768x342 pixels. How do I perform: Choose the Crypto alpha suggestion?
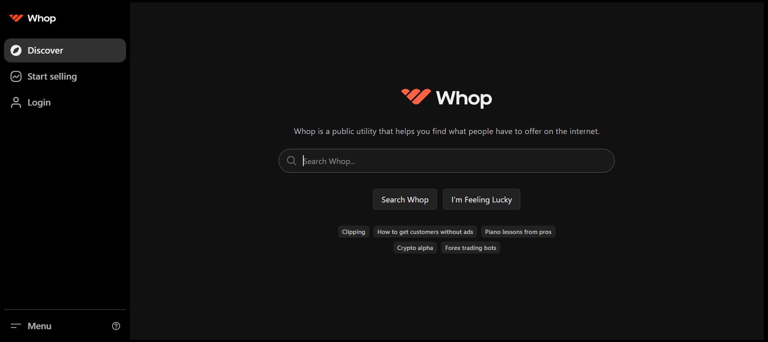pos(415,248)
